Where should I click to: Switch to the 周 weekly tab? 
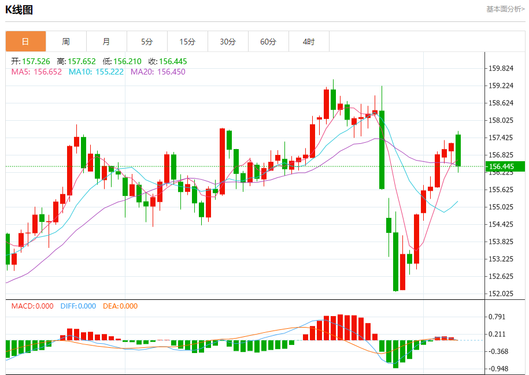[x=66, y=42]
